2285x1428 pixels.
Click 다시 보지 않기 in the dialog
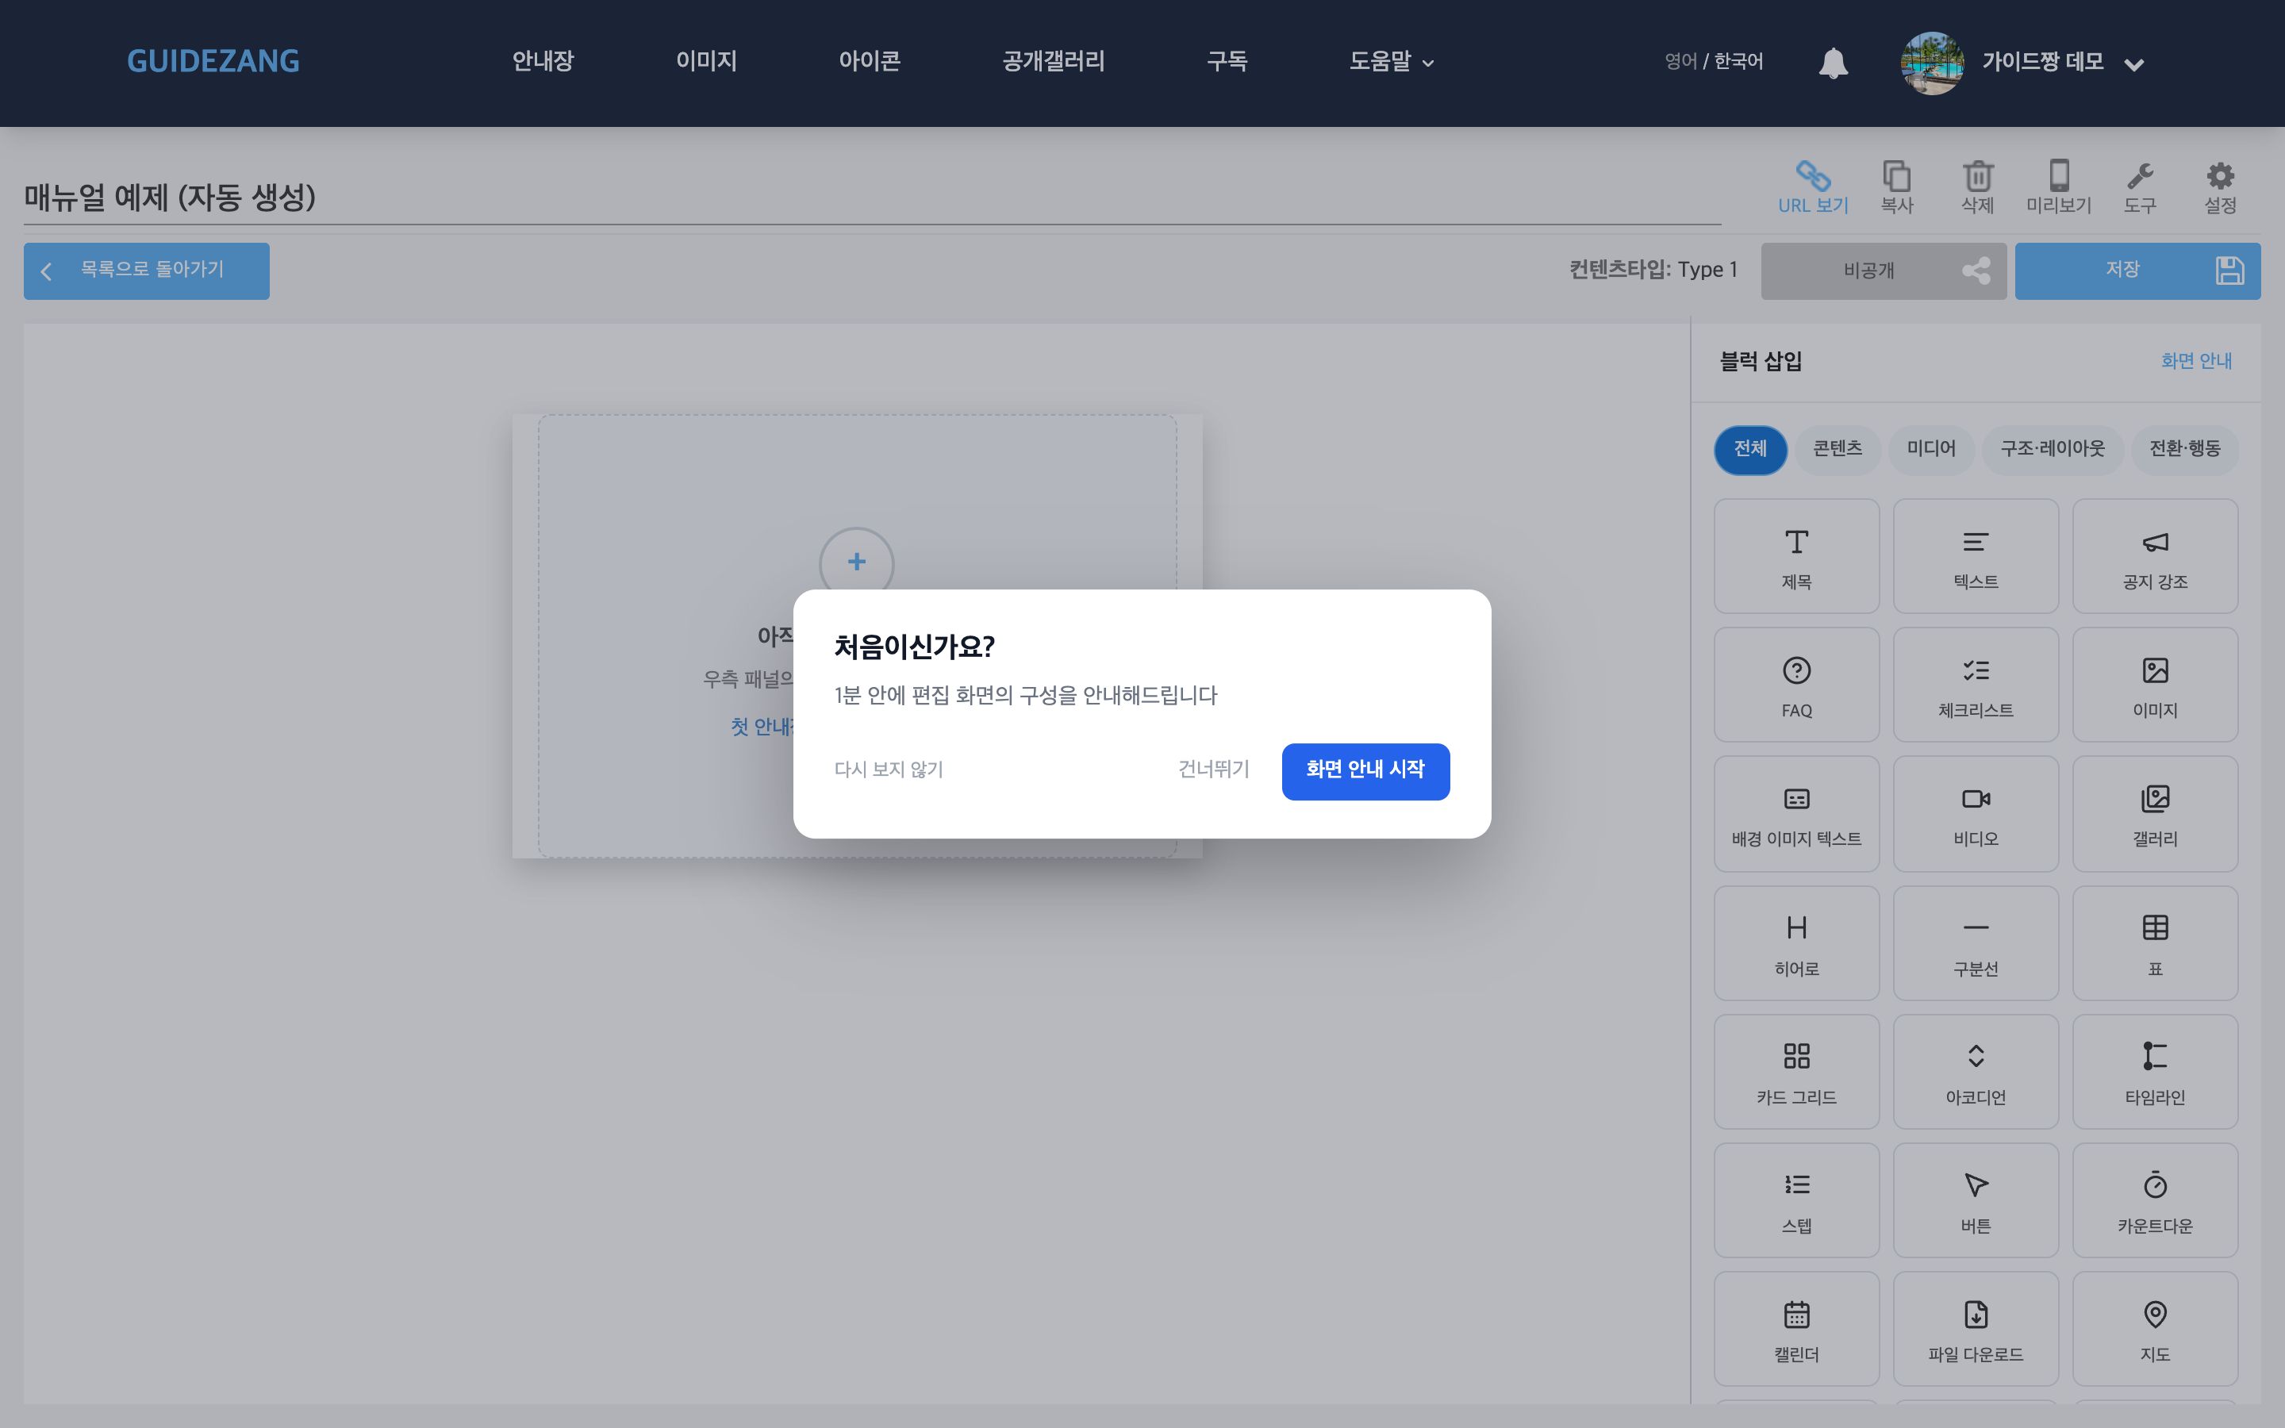[889, 770]
